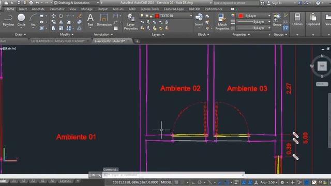Viewport: 331px width, 186px height.
Task: Expand the Annotation panel
Action: (x=103, y=35)
